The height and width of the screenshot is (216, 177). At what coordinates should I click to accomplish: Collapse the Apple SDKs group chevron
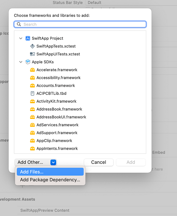click(x=21, y=62)
